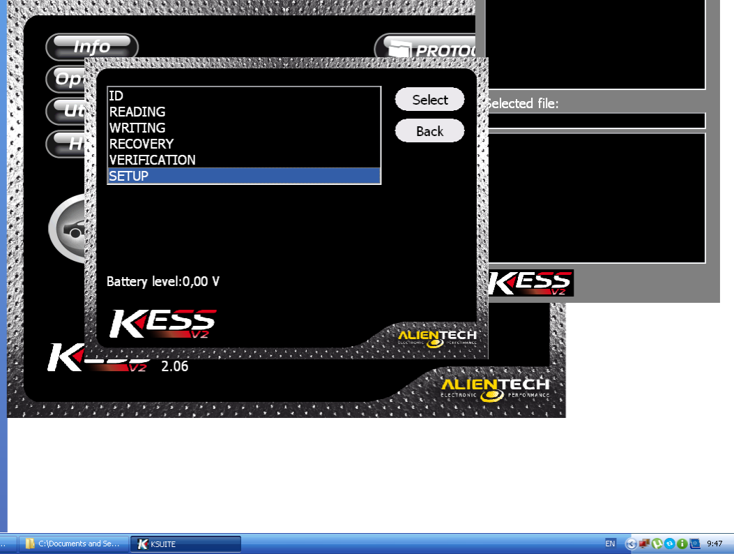Click the Back button in the dialog
This screenshot has width=734, height=554.
[429, 130]
